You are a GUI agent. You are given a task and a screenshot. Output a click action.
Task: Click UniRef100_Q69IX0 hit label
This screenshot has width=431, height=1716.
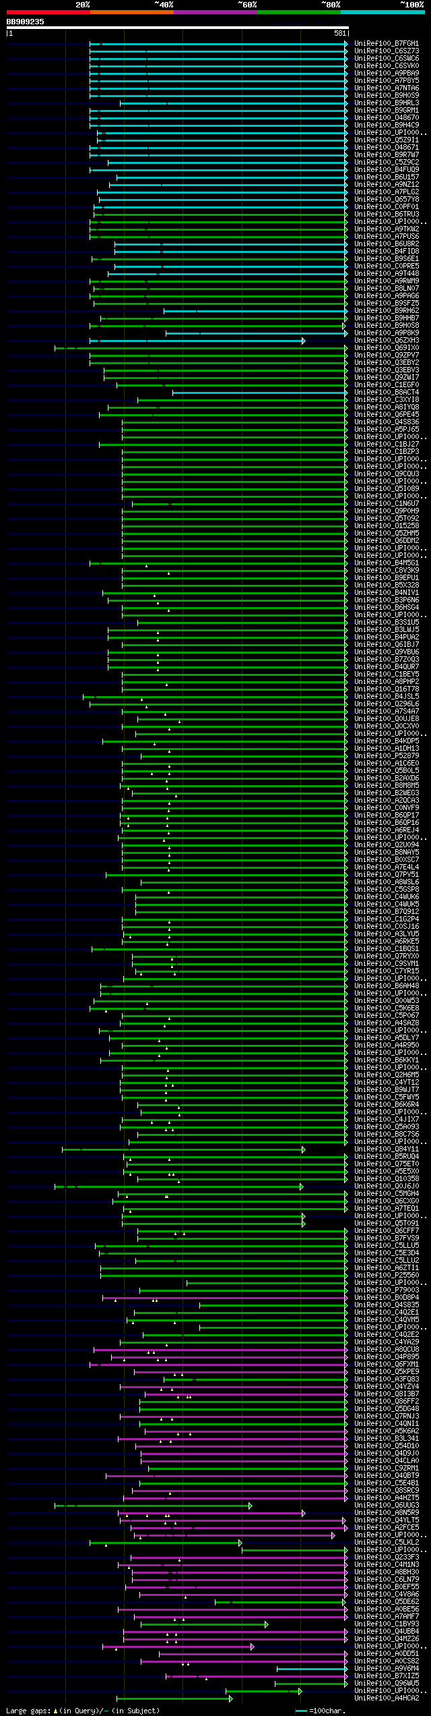click(387, 348)
